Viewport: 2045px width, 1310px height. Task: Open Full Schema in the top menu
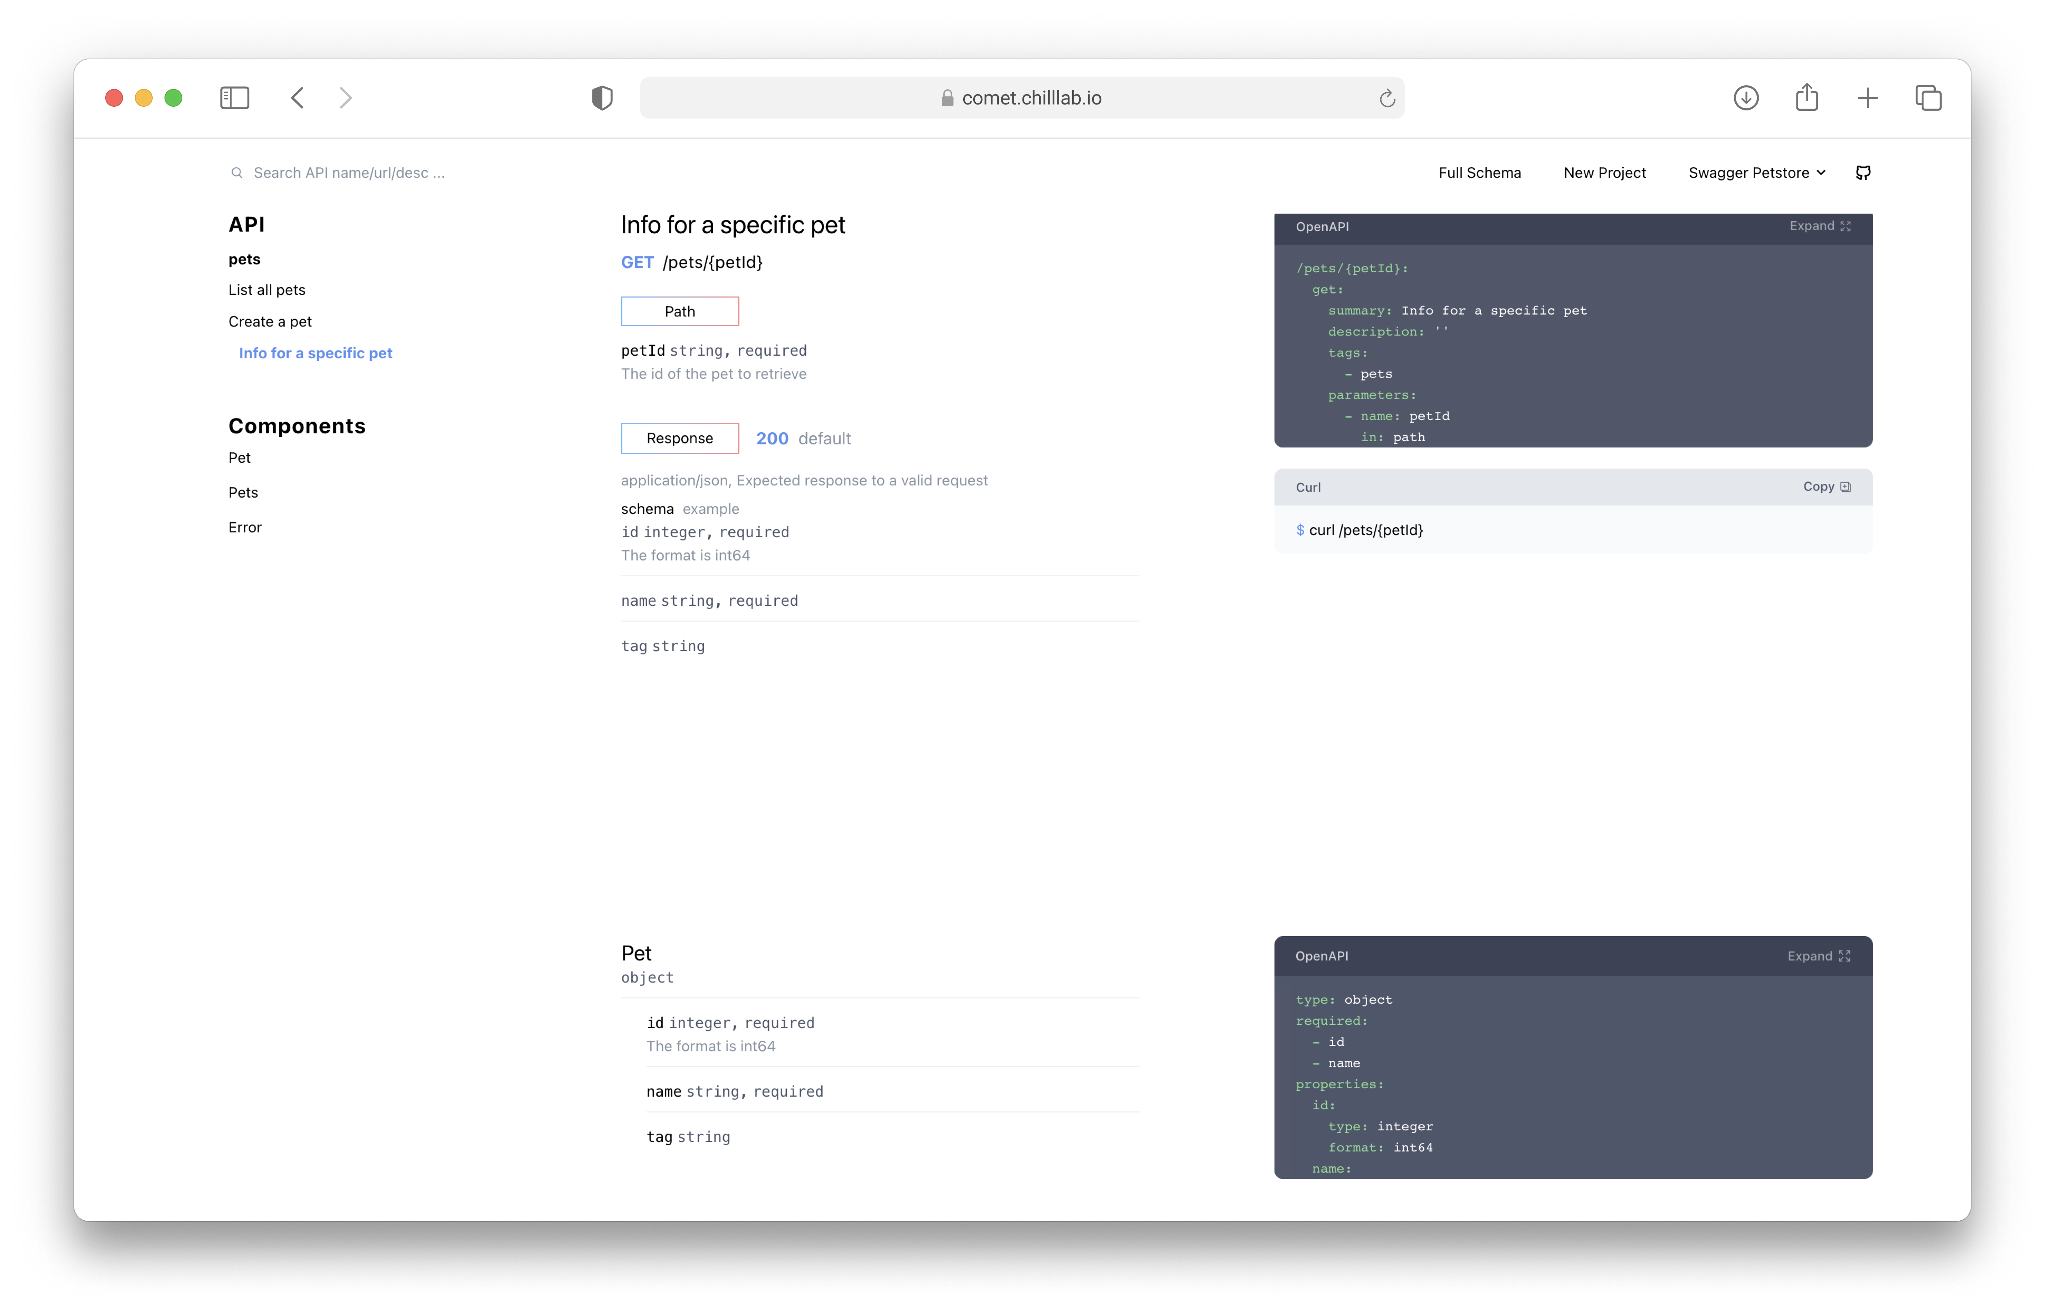(1479, 173)
